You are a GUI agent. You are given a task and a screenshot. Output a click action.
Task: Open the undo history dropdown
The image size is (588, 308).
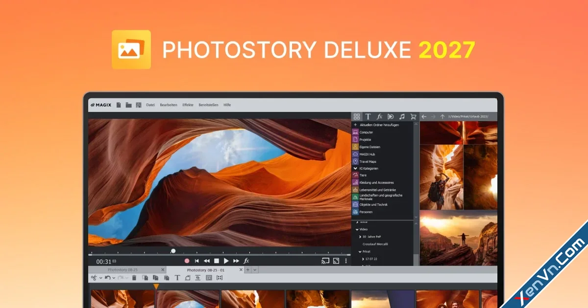click(x=114, y=278)
